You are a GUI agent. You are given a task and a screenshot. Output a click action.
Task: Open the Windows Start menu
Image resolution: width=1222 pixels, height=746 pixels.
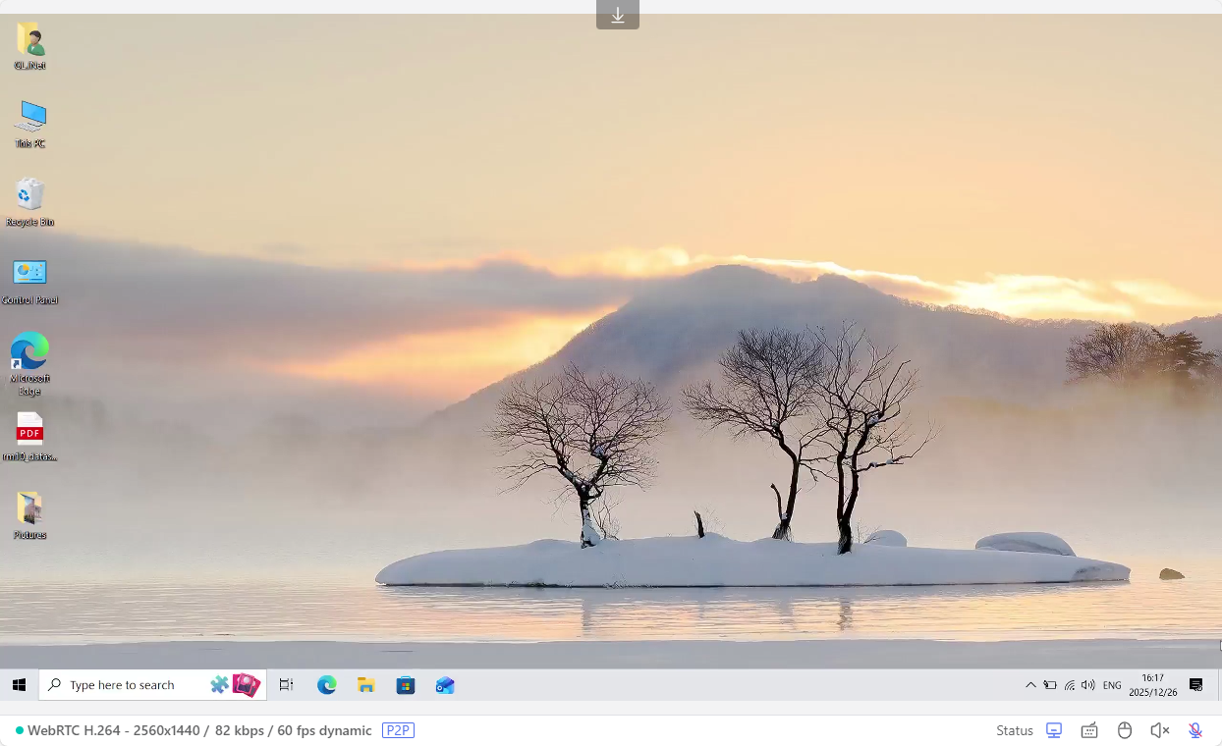(19, 685)
